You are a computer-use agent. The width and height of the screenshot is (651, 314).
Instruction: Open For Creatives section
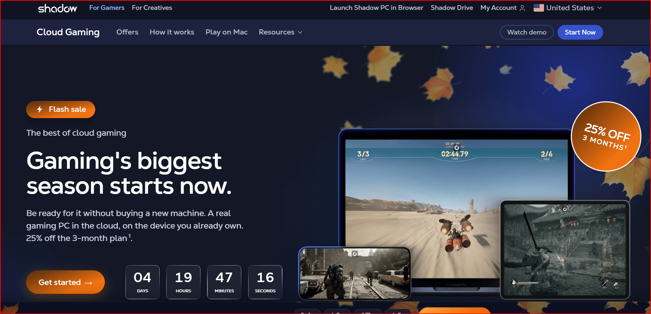coord(152,8)
